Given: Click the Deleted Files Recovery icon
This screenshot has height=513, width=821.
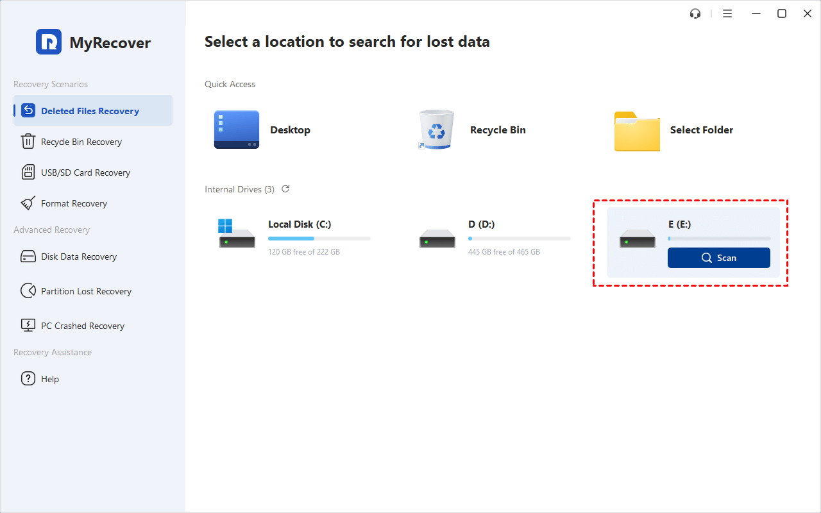Looking at the screenshot, I should [28, 110].
